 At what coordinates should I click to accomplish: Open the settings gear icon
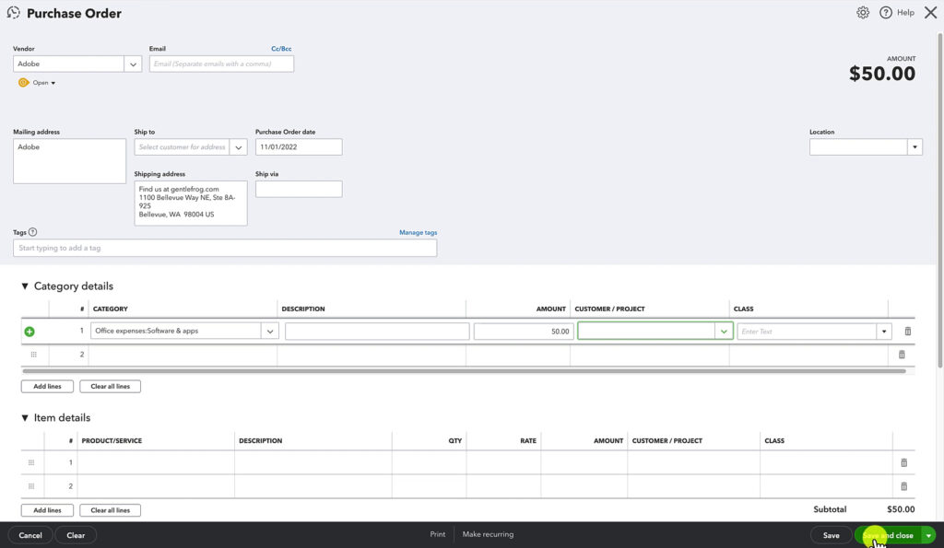[863, 12]
